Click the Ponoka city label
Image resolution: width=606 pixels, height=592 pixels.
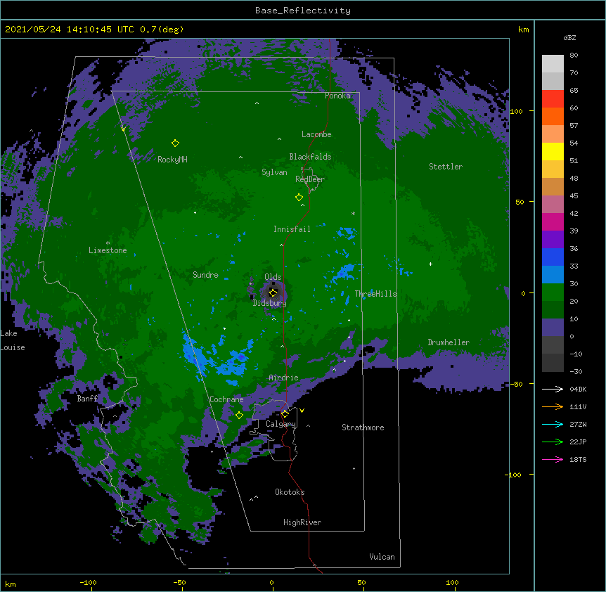point(337,96)
